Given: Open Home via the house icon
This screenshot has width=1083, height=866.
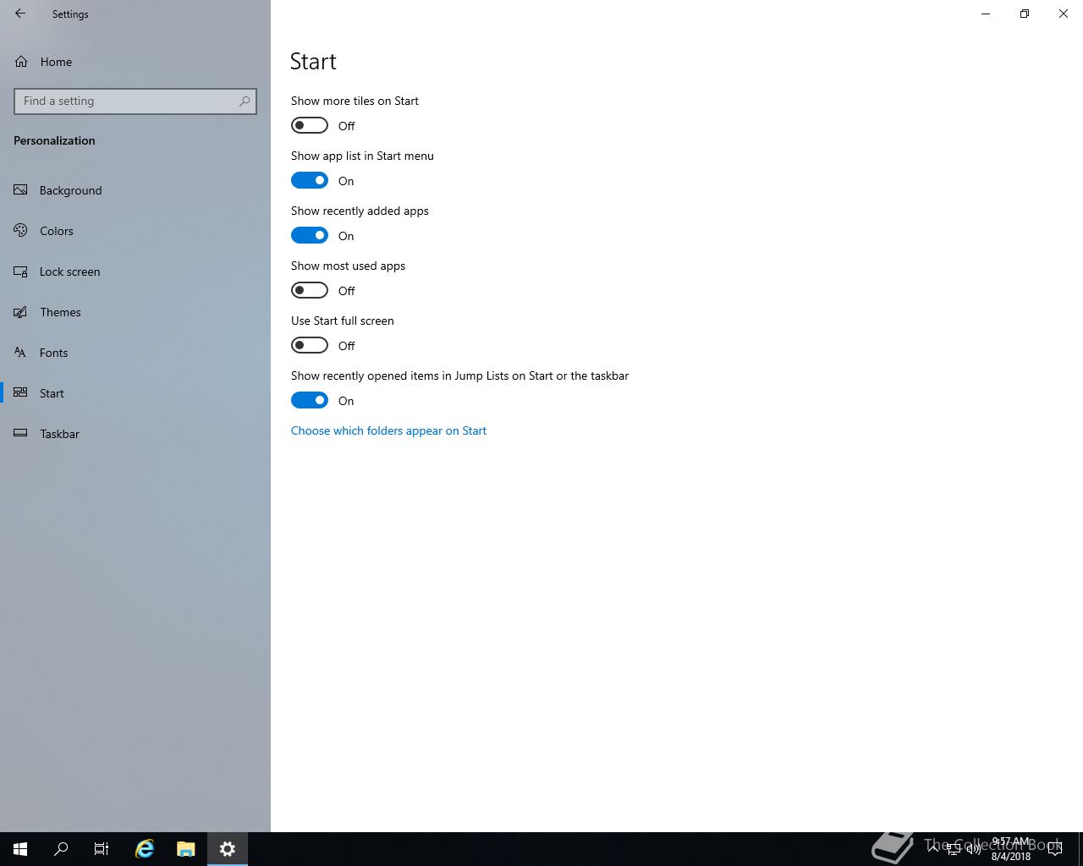Looking at the screenshot, I should [21, 62].
